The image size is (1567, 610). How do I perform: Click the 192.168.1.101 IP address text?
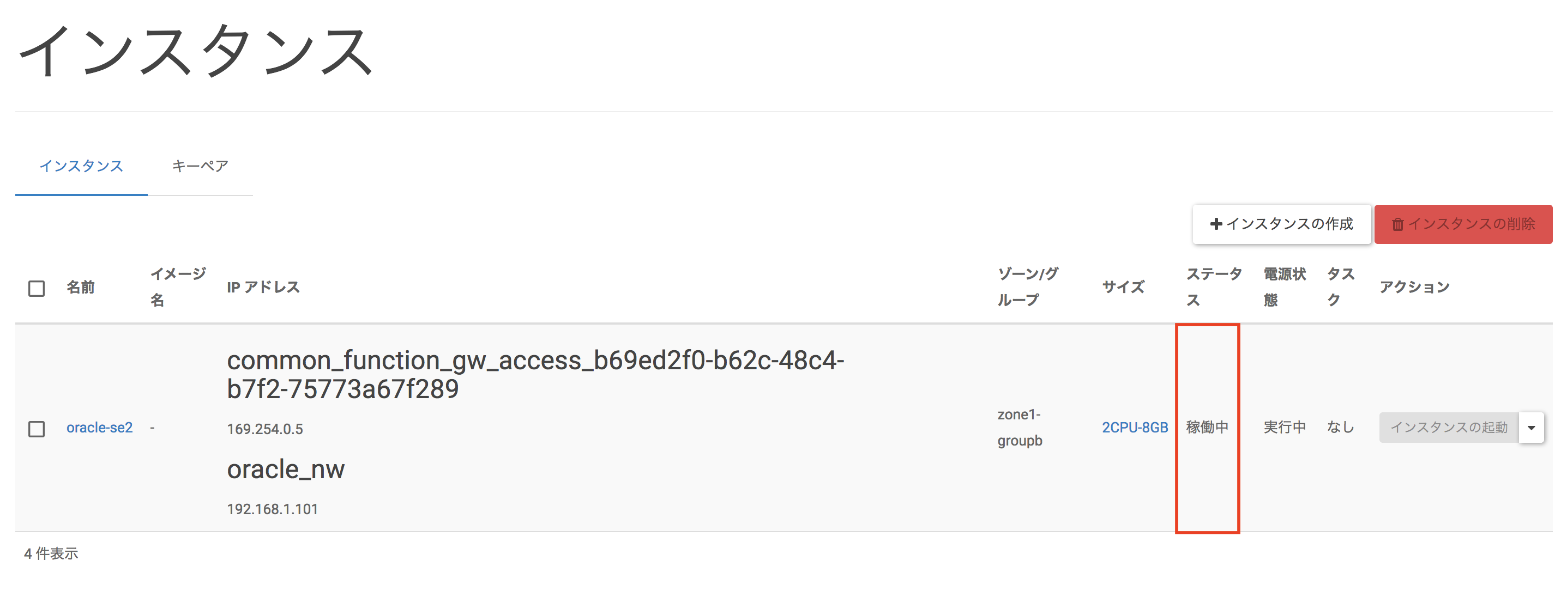pos(272,509)
